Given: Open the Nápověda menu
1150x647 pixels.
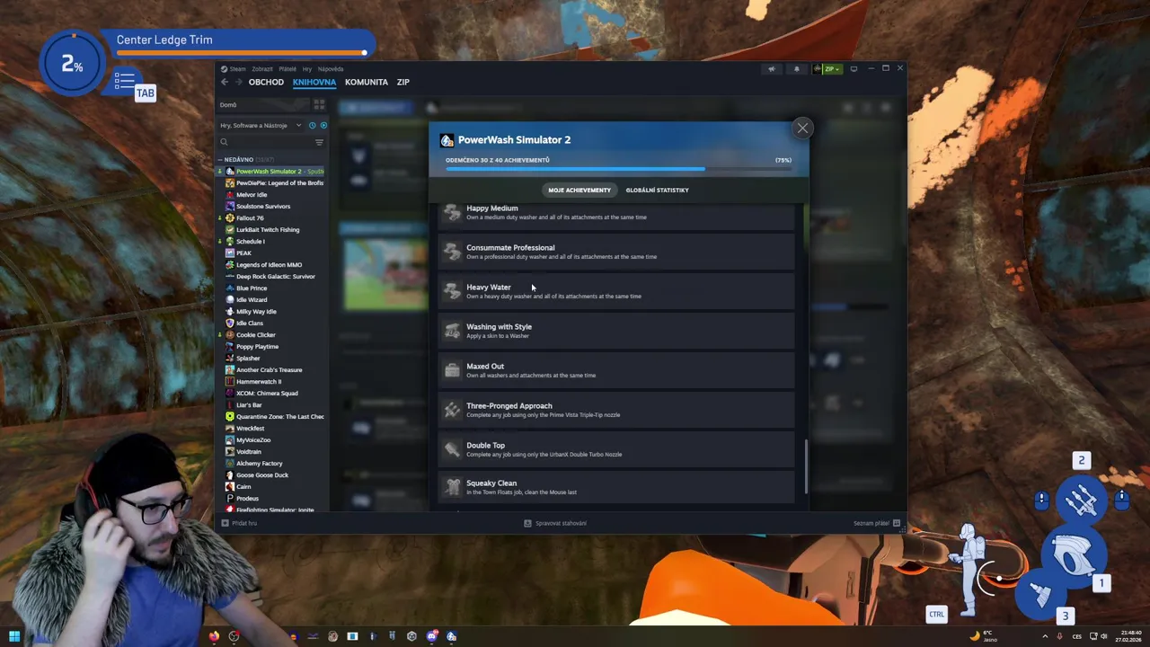Looking at the screenshot, I should 330,68.
